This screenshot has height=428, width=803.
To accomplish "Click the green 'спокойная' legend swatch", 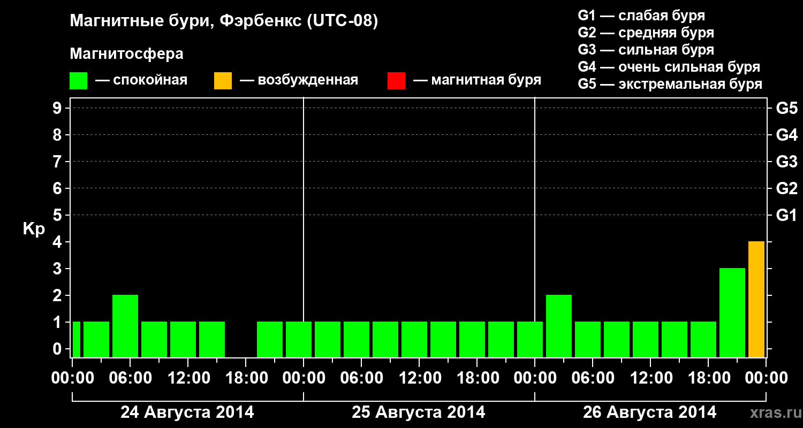I will coord(78,81).
